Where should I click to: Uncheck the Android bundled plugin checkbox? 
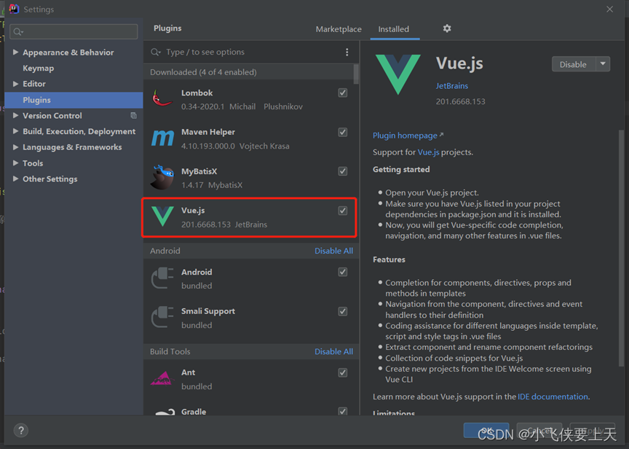coord(343,272)
